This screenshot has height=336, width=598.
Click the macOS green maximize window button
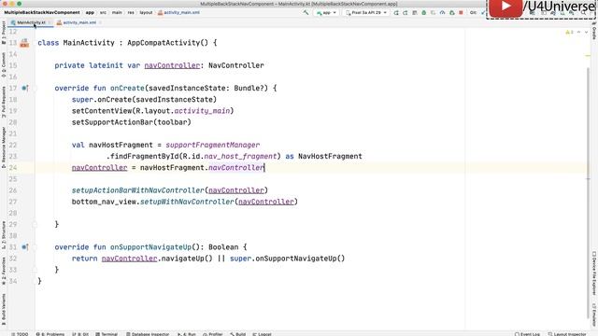tap(19, 4)
